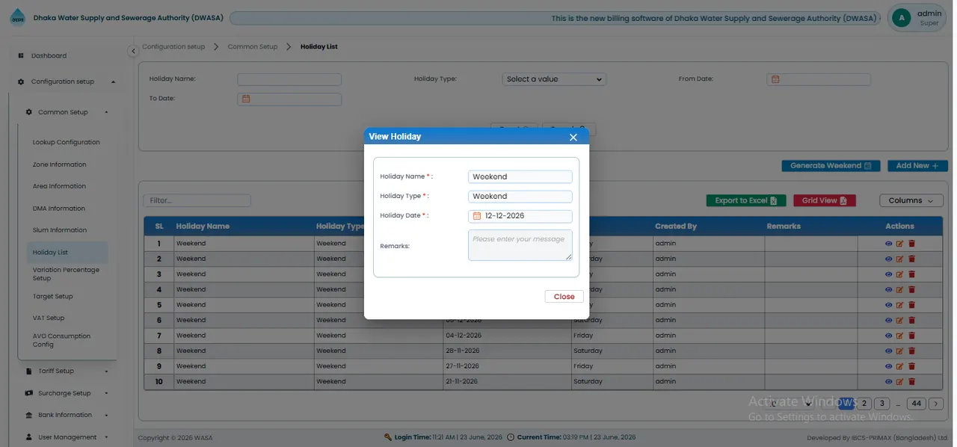
Task: Collapse the sidebar with the chevron toggle
Action: (133, 51)
